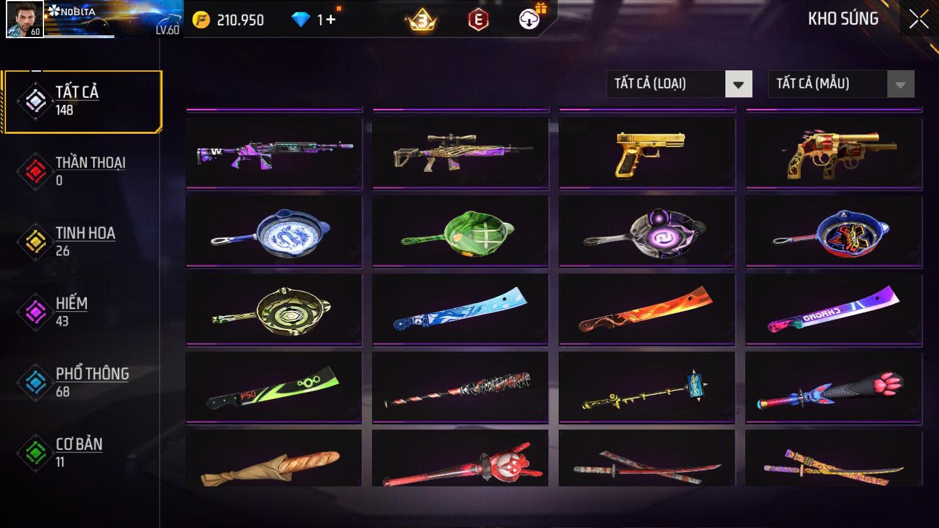Viewport: 939px width, 528px height.
Task: Select the Tất Cả 148 category
Action: point(82,101)
